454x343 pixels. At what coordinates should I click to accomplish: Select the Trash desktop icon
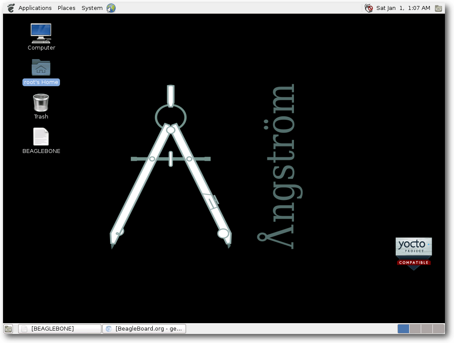point(41,103)
